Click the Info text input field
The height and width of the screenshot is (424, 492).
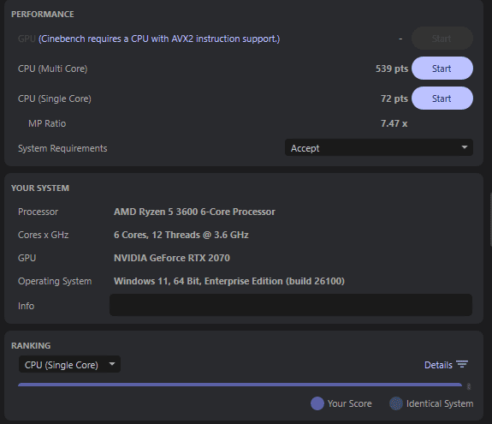[291, 305]
